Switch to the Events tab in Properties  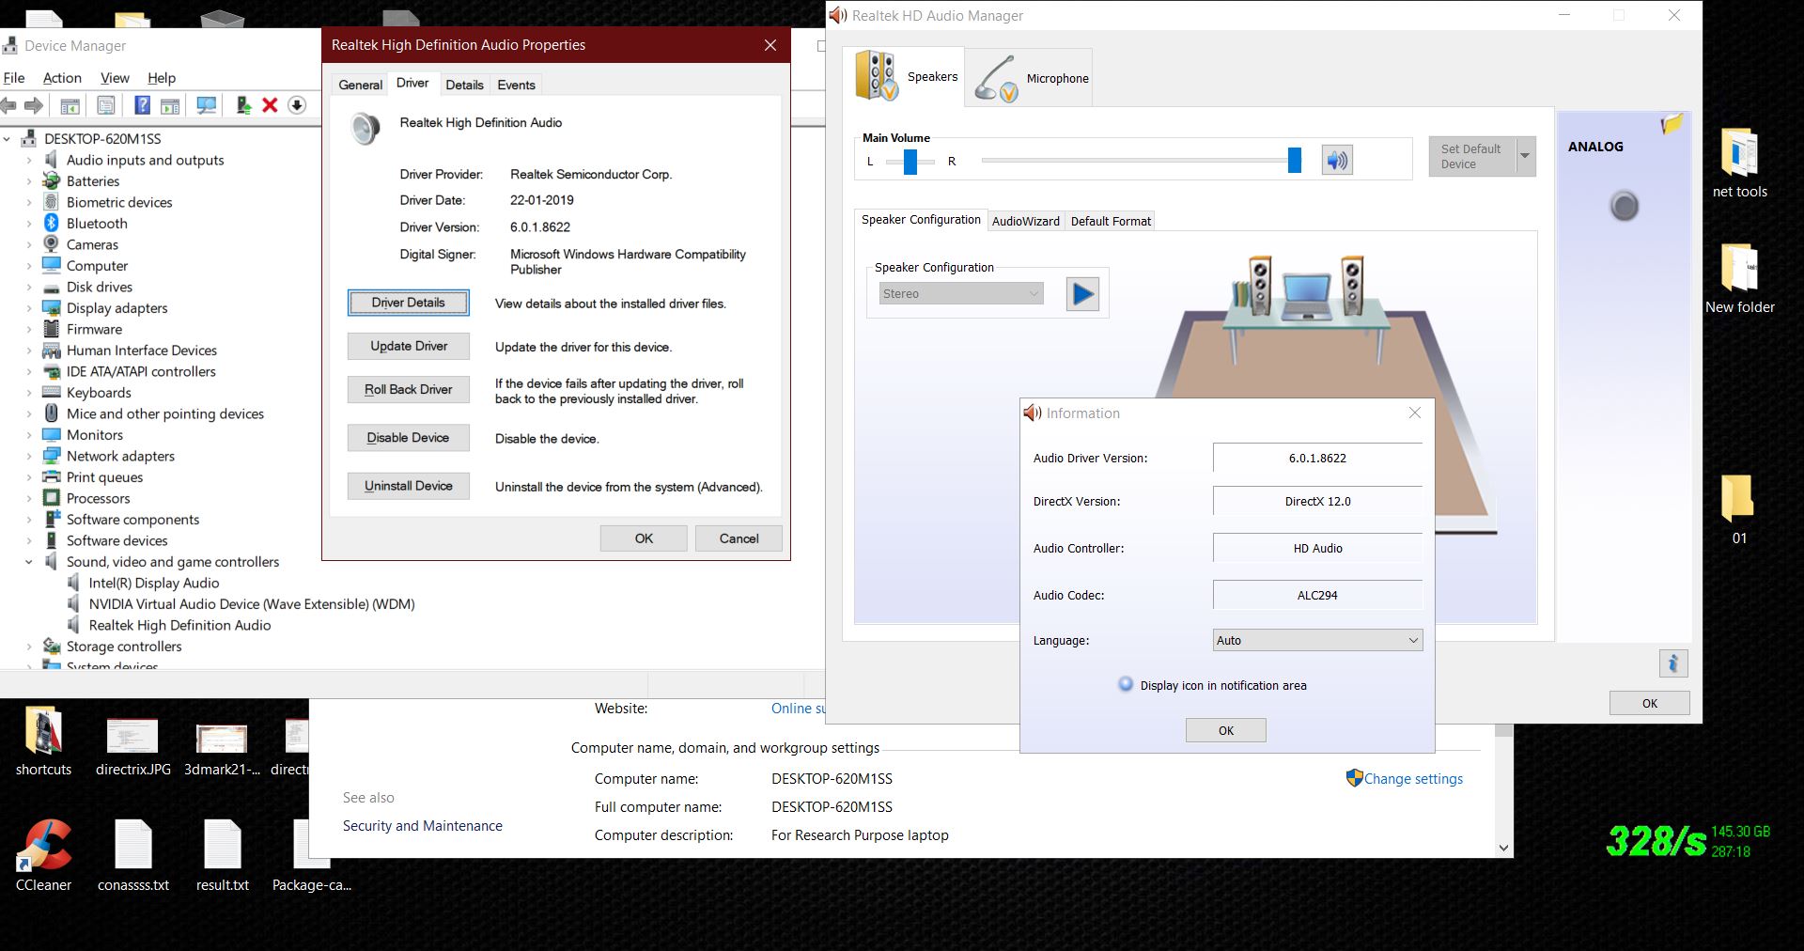(516, 85)
